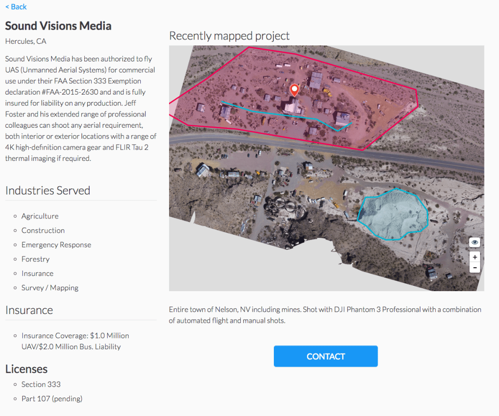Click the Emergency Response industry item

pyautogui.click(x=56, y=245)
